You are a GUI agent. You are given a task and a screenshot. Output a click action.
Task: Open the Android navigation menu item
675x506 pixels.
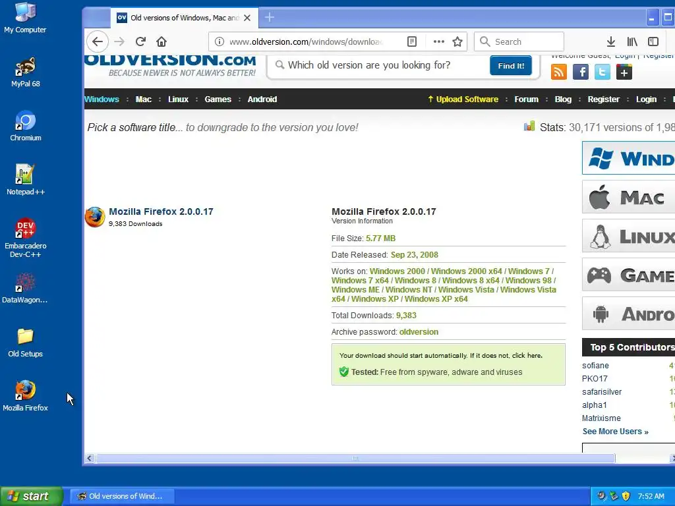tap(262, 99)
